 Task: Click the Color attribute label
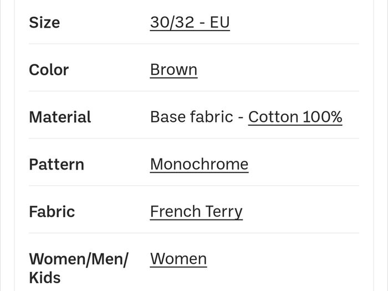49,70
